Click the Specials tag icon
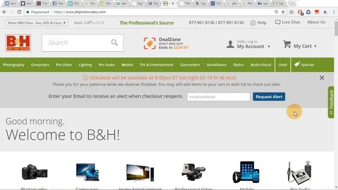Image resolution: width=338 pixels, height=190 pixels. click(x=297, y=64)
